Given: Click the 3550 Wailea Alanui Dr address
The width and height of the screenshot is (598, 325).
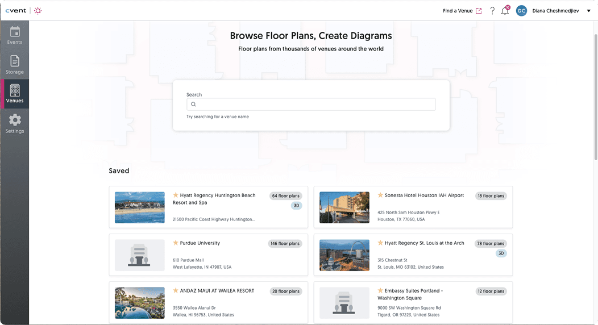Looking at the screenshot, I should [204, 311].
